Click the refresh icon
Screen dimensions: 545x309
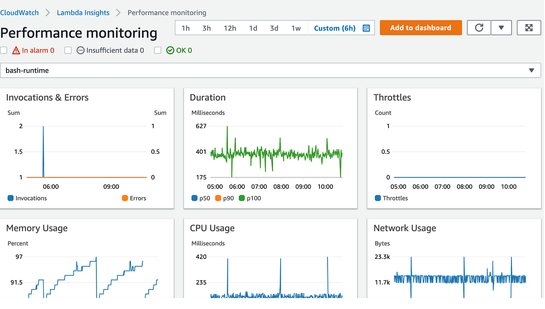(x=478, y=28)
